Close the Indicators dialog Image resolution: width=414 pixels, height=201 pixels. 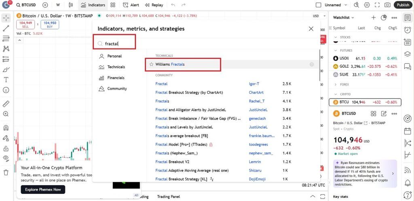[311, 29]
